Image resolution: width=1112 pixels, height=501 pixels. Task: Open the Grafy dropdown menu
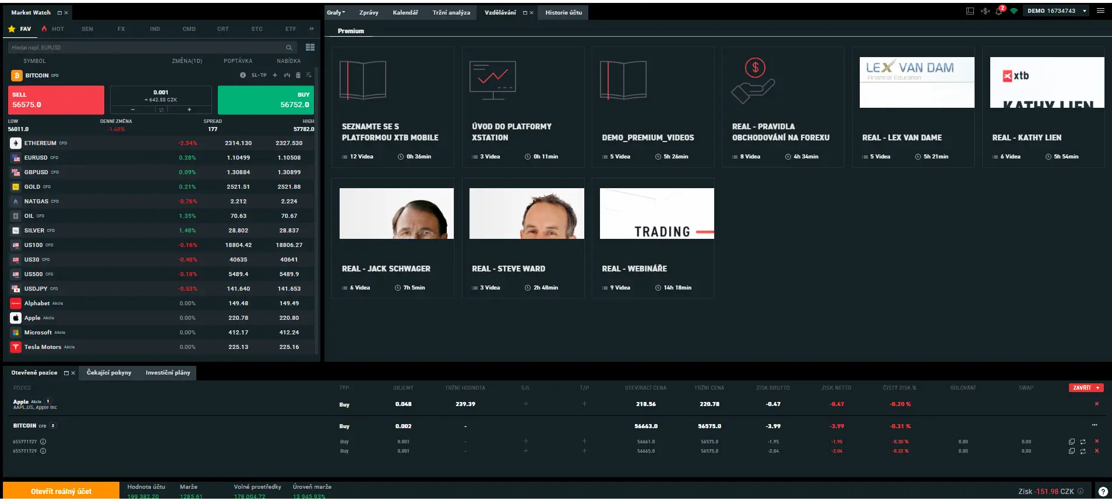(336, 12)
